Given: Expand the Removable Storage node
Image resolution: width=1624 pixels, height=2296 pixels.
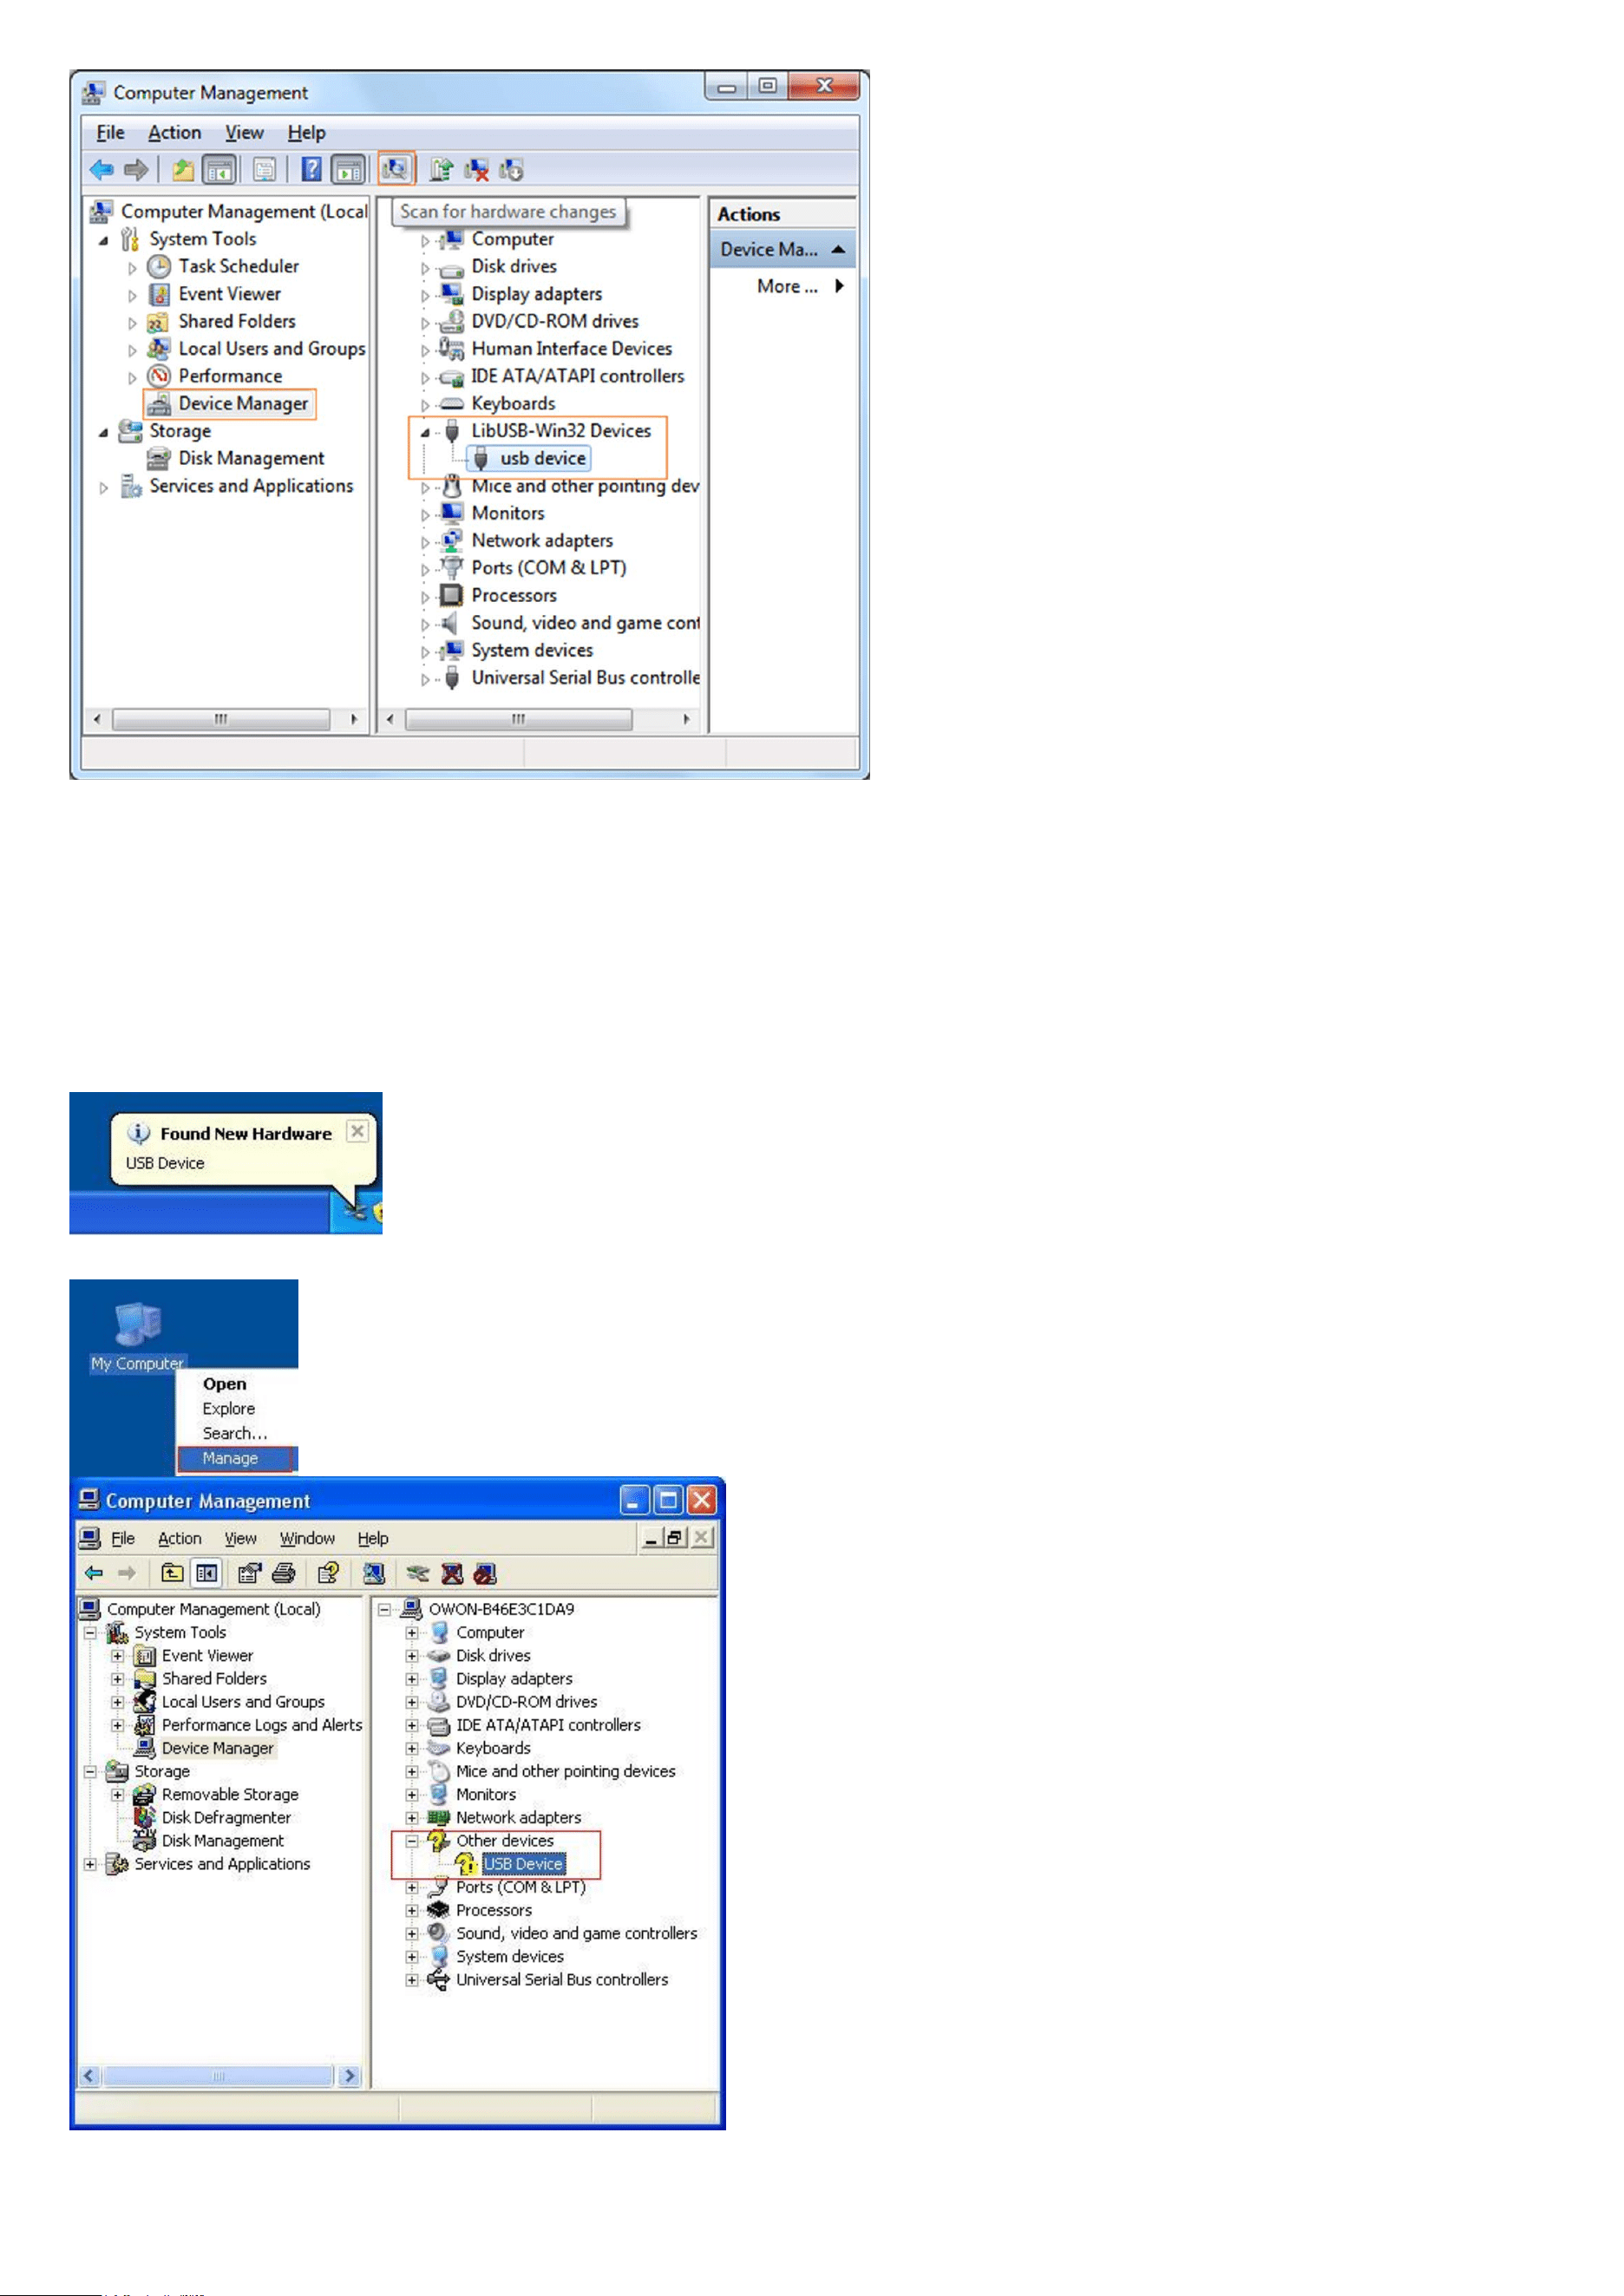Looking at the screenshot, I should pyautogui.click(x=117, y=1794).
